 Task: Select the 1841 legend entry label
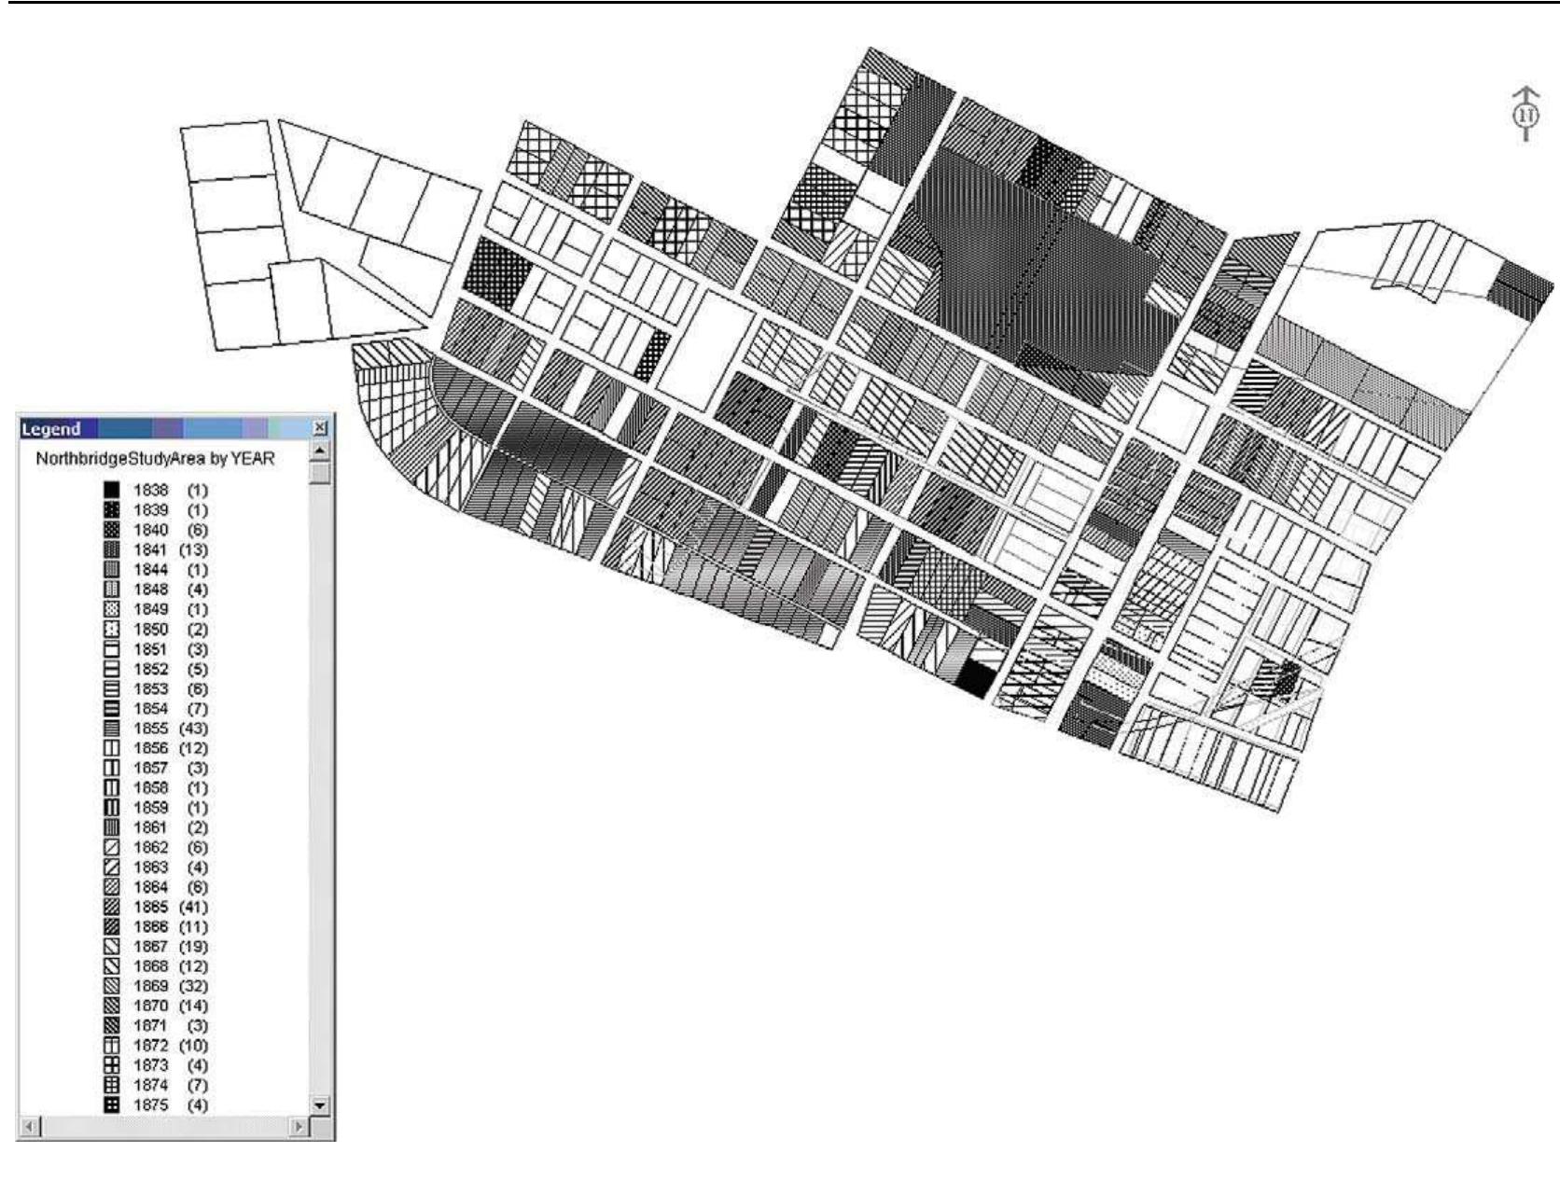point(150,550)
